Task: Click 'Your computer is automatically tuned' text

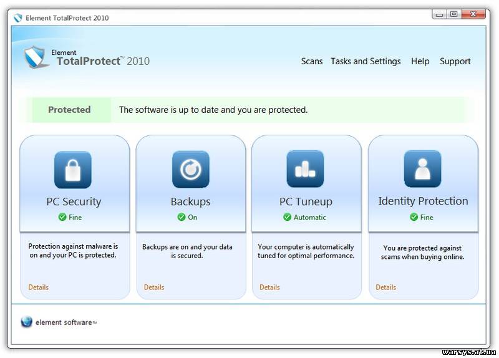Action: (x=306, y=251)
